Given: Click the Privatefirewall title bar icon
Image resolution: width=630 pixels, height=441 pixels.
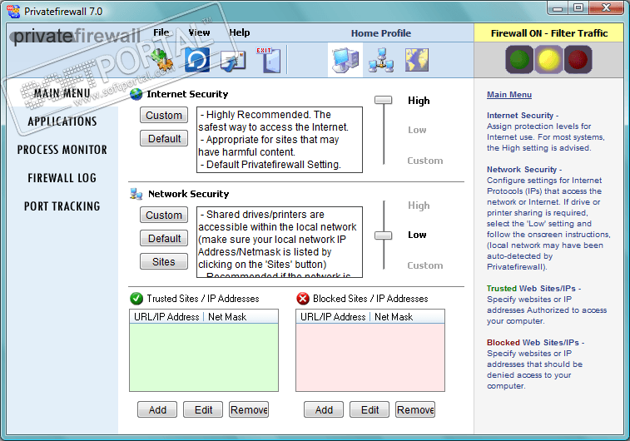Looking at the screenshot, I should tap(13, 12).
